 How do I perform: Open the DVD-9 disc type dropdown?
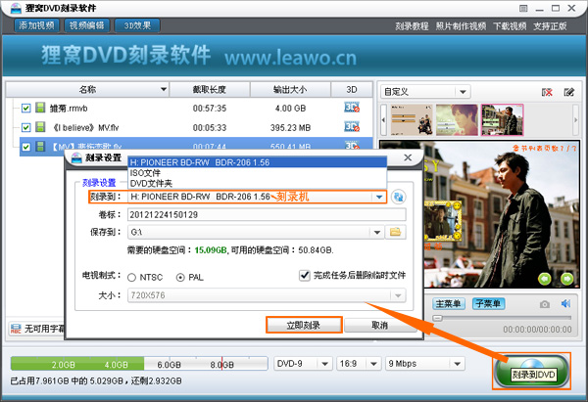(x=324, y=364)
